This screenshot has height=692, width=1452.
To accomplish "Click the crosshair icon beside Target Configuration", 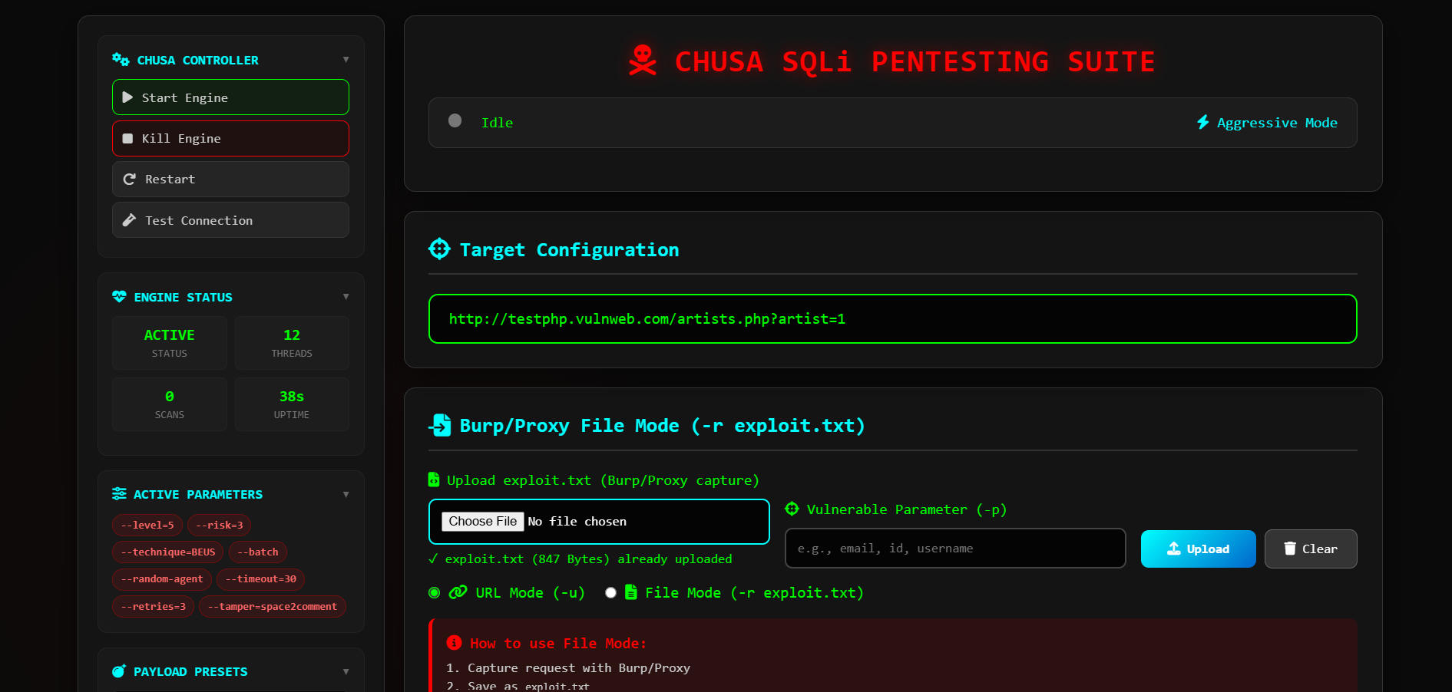I will point(439,249).
